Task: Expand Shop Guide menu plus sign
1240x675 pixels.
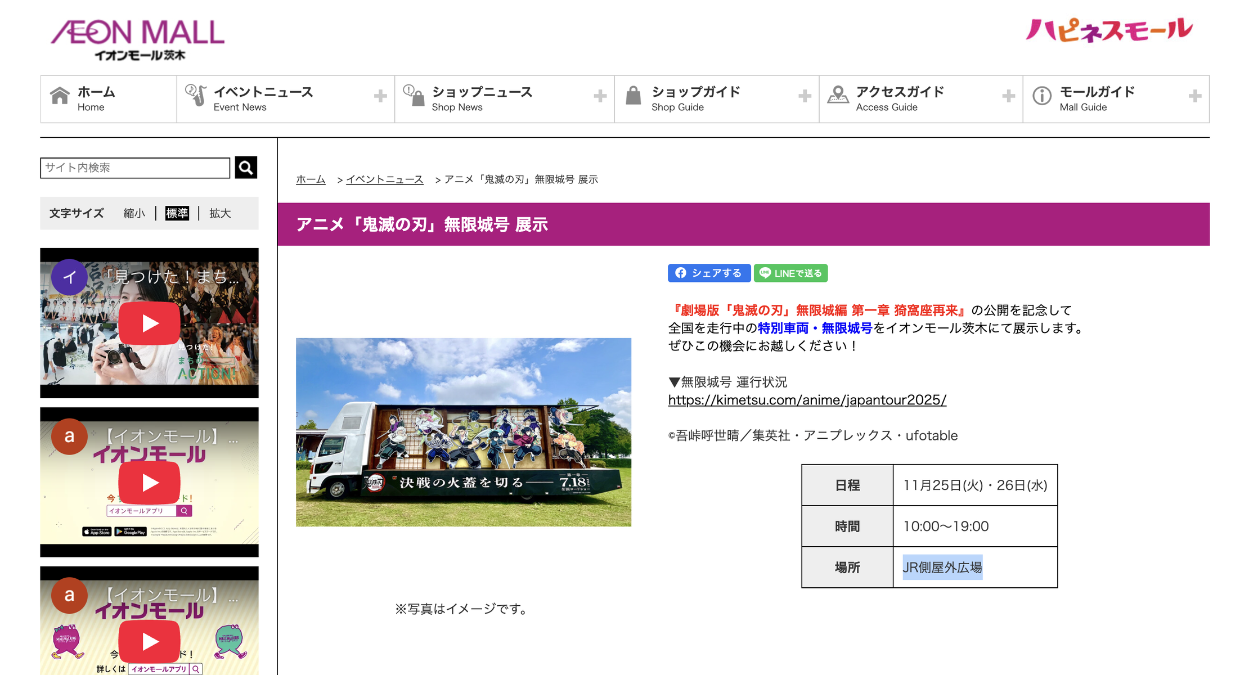Action: (x=805, y=96)
